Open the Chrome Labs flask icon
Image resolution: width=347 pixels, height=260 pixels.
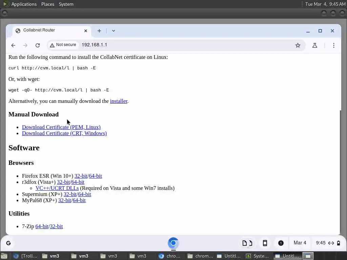point(315,45)
